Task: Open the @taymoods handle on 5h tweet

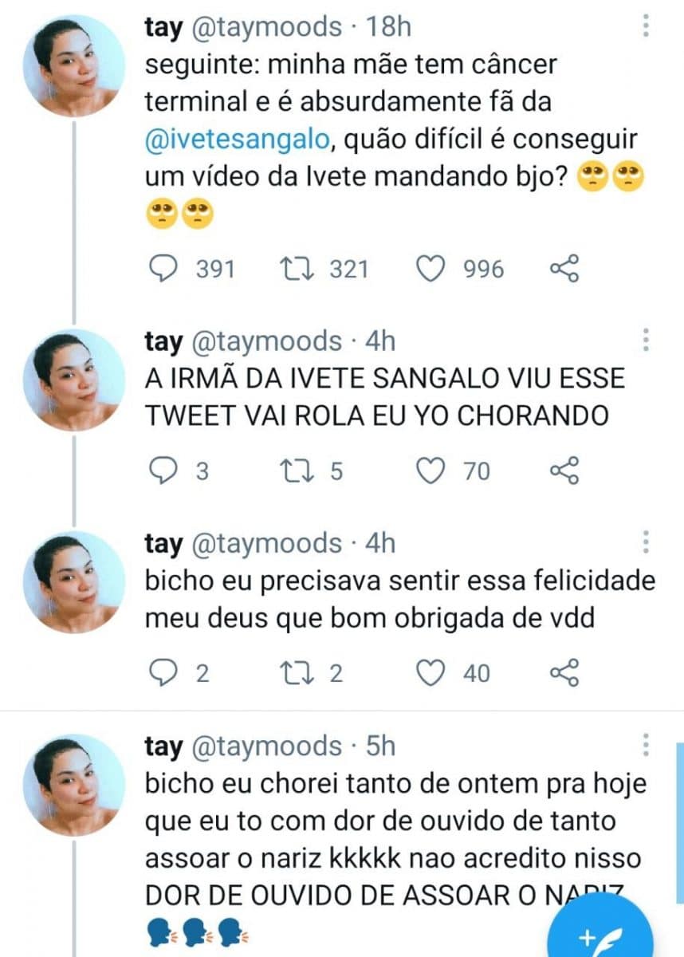Action: coord(266,746)
